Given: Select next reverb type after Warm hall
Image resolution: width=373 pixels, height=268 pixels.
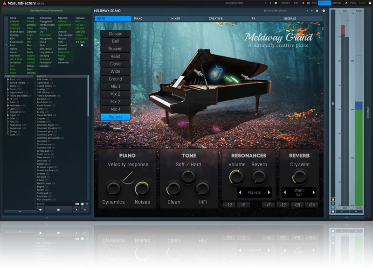Looking at the screenshot, I should (x=313, y=192).
